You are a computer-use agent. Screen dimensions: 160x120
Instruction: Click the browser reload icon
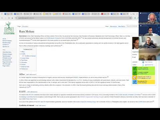pyautogui.click(x=9, y=18)
